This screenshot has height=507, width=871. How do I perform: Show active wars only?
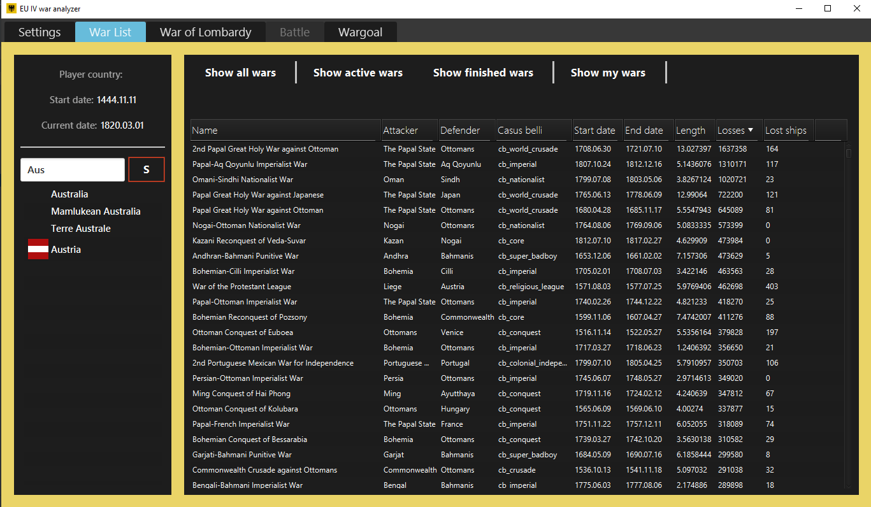click(358, 73)
